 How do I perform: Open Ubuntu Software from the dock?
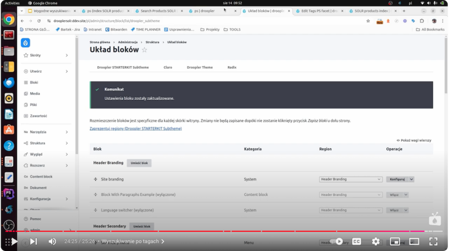(x=9, y=130)
